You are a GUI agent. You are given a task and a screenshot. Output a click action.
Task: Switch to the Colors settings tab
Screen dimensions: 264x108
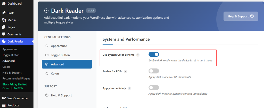(x=67, y=74)
